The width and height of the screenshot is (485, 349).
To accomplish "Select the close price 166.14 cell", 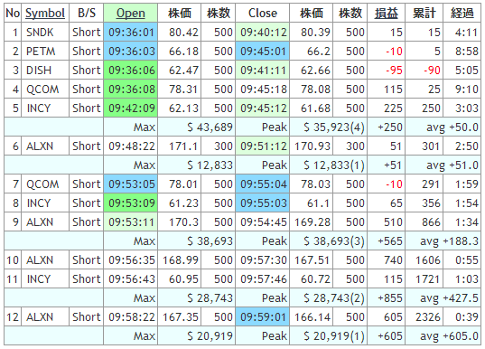I will coord(312,317).
